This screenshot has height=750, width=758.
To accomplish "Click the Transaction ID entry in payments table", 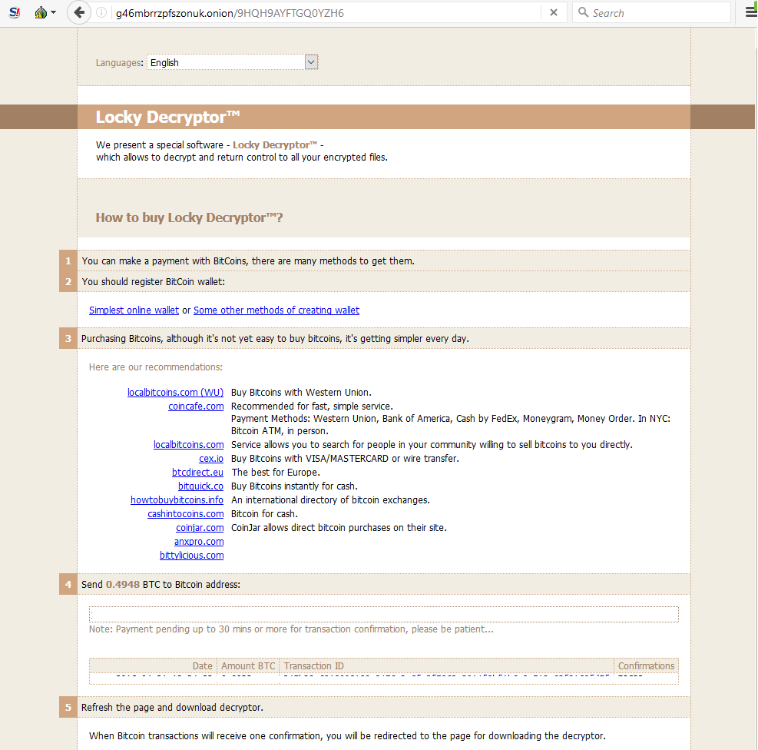I will pos(313,665).
